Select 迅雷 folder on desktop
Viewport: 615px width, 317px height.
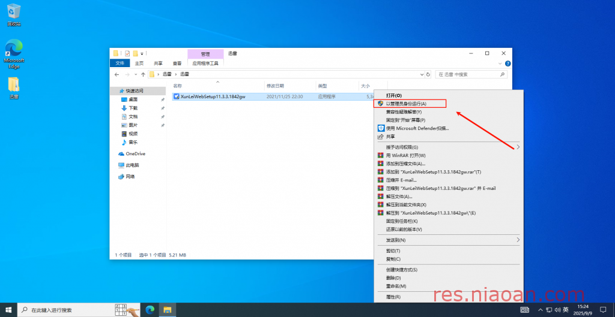coord(14,88)
